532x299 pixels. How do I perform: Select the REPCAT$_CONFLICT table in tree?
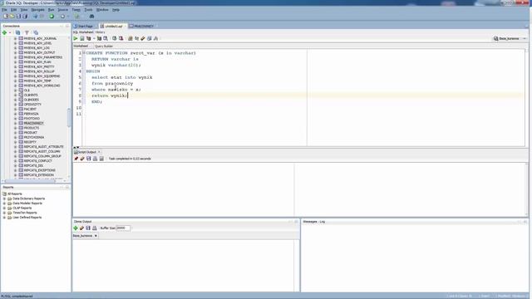tap(38, 161)
